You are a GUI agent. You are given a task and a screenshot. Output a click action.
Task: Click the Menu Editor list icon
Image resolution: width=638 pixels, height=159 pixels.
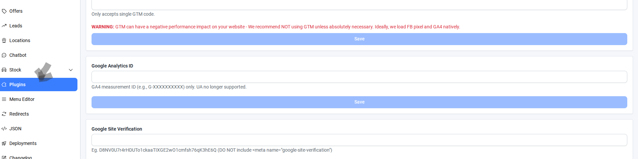coord(4,99)
